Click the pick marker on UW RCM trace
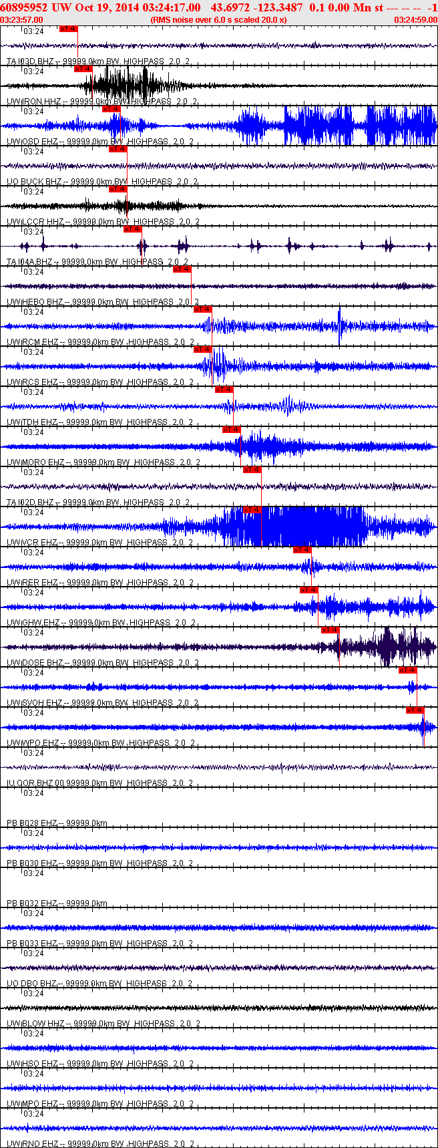The height and width of the screenshot is (1148, 438). click(203, 309)
